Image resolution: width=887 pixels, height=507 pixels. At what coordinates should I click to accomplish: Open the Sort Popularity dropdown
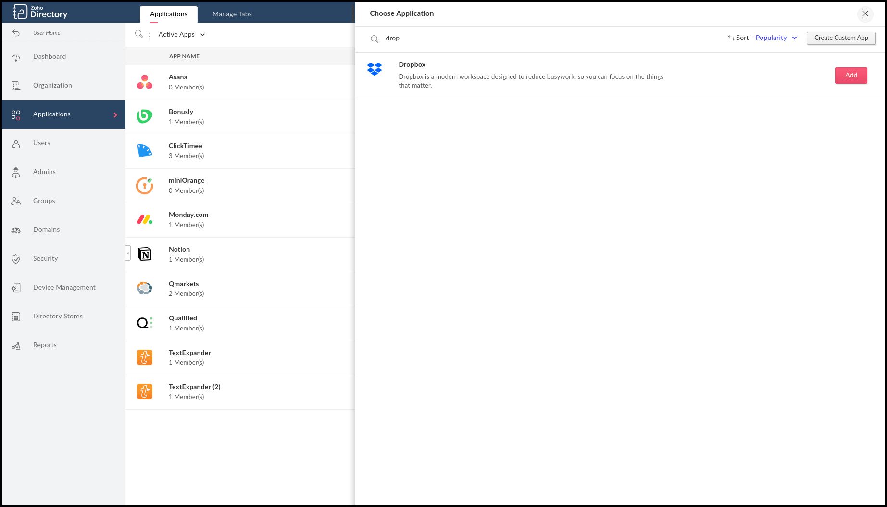pyautogui.click(x=776, y=38)
